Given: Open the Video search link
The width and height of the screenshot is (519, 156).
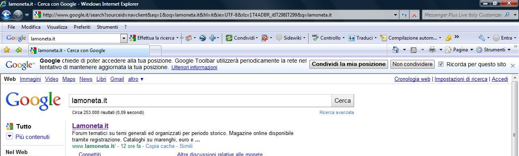Looking at the screenshot, I should 51,79.
